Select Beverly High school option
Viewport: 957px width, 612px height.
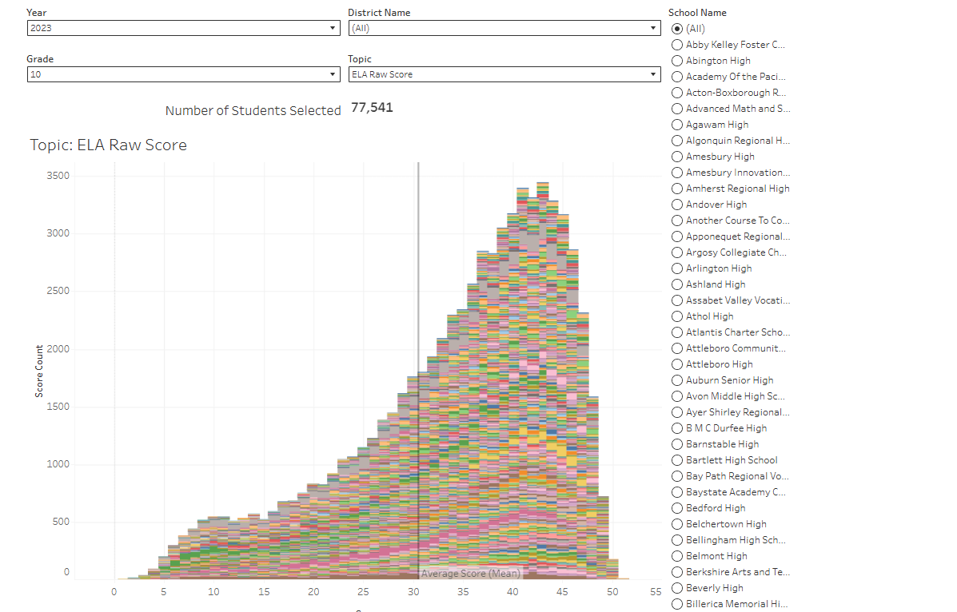pos(677,588)
